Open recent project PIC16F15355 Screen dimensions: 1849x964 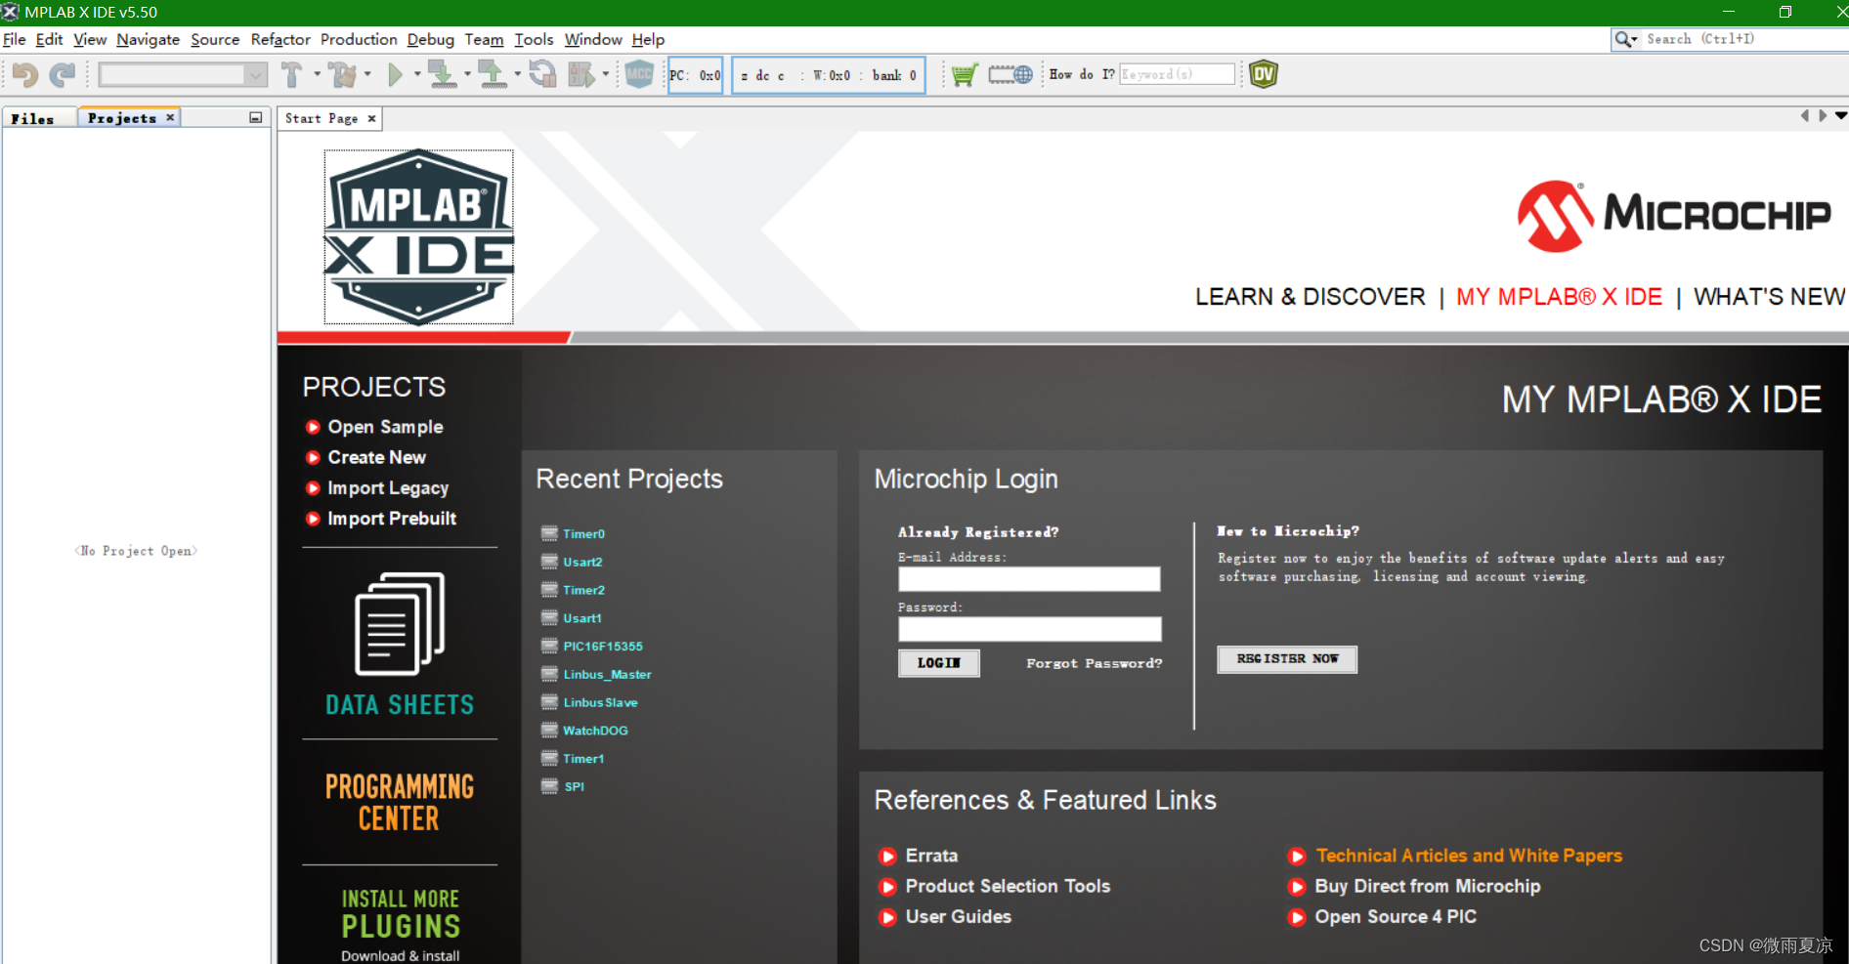click(603, 647)
